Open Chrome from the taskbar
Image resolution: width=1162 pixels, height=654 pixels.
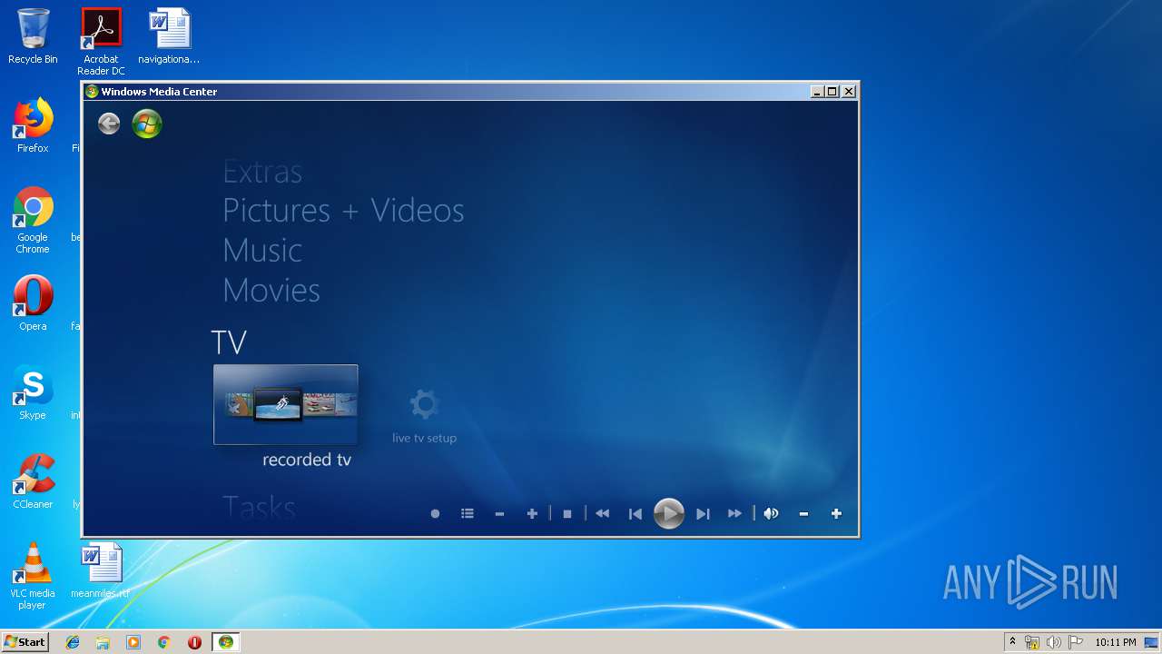(163, 642)
